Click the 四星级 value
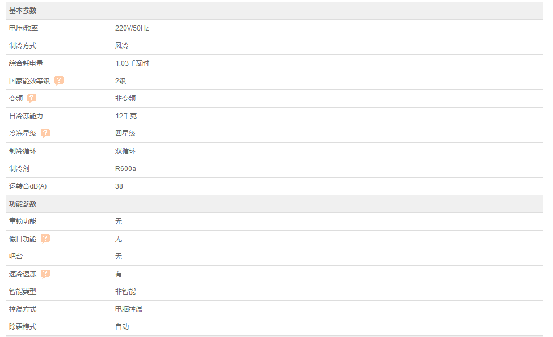This screenshot has height=337, width=553. 125,134
